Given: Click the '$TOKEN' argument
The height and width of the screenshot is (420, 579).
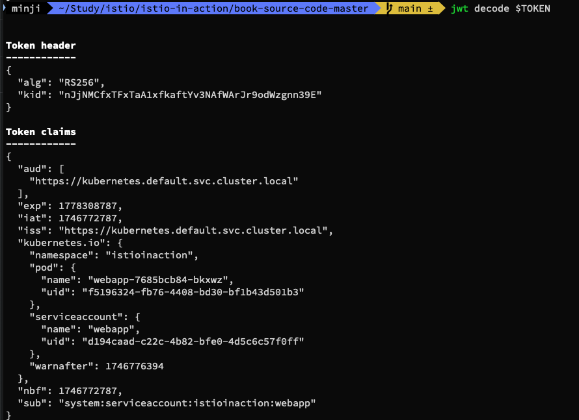Looking at the screenshot, I should click(x=532, y=8).
